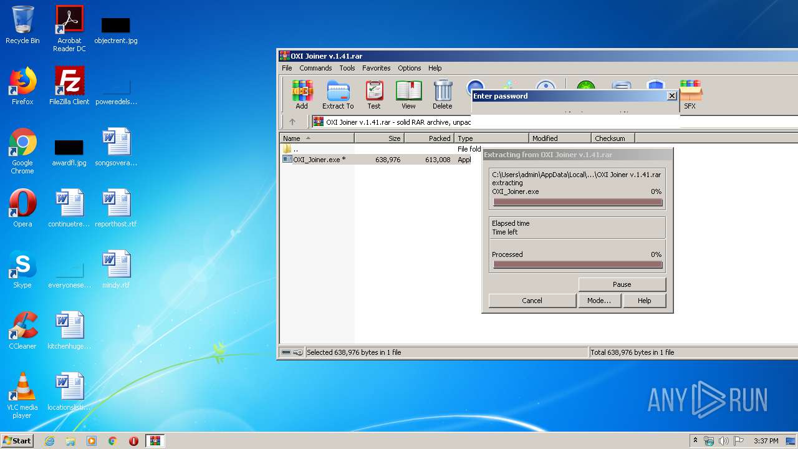Select the CCleaner desktop shortcut
This screenshot has width=798, height=449.
pos(22,331)
